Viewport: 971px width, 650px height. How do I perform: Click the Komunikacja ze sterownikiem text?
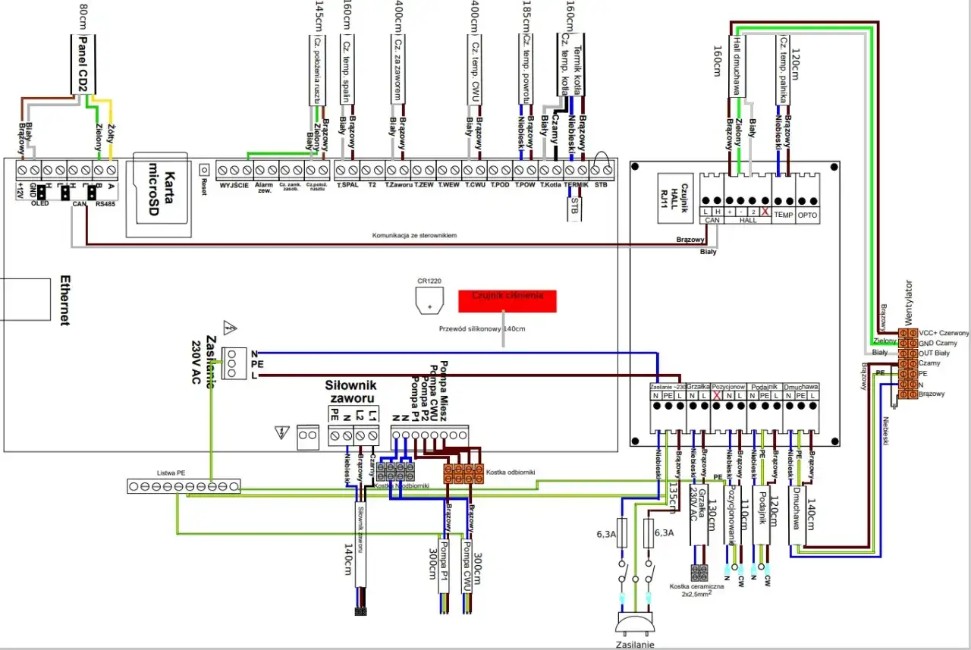pos(414,235)
